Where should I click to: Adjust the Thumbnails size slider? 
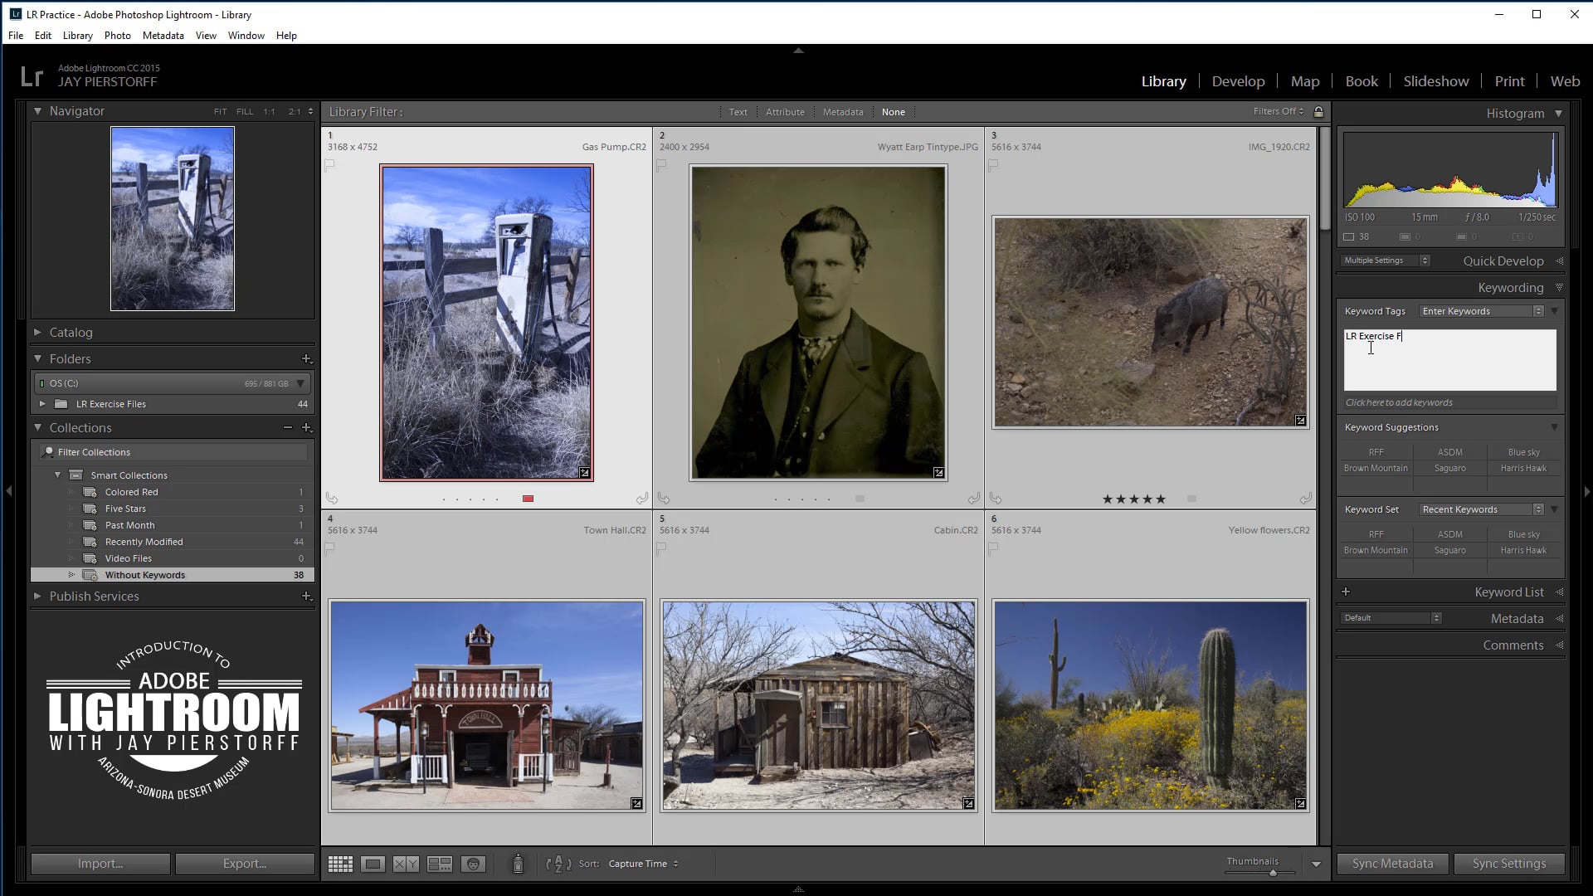(1272, 873)
